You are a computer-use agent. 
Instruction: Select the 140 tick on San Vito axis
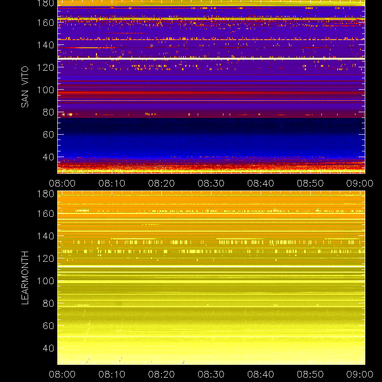[x=45, y=45]
